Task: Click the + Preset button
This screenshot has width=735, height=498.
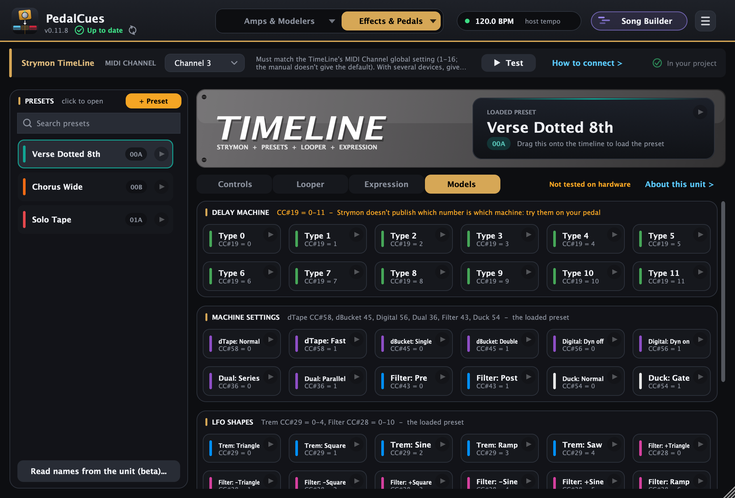Action: click(x=153, y=101)
